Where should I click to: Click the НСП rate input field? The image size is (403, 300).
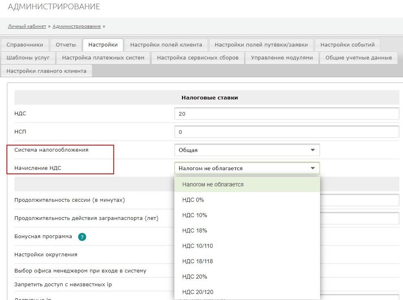[286, 132]
